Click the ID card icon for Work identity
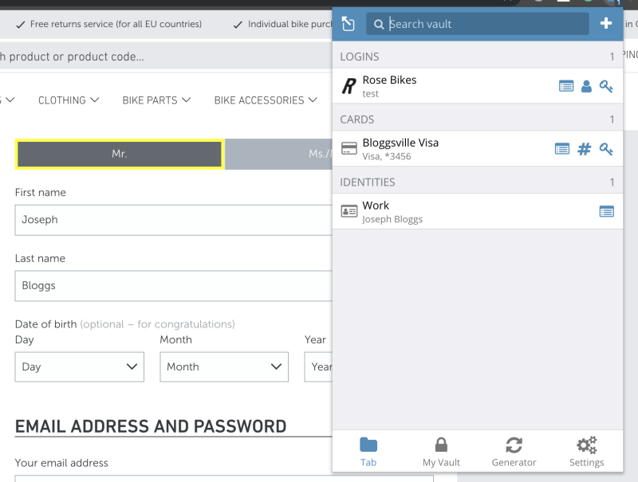Screen dimensions: 638x482 pos(349,211)
